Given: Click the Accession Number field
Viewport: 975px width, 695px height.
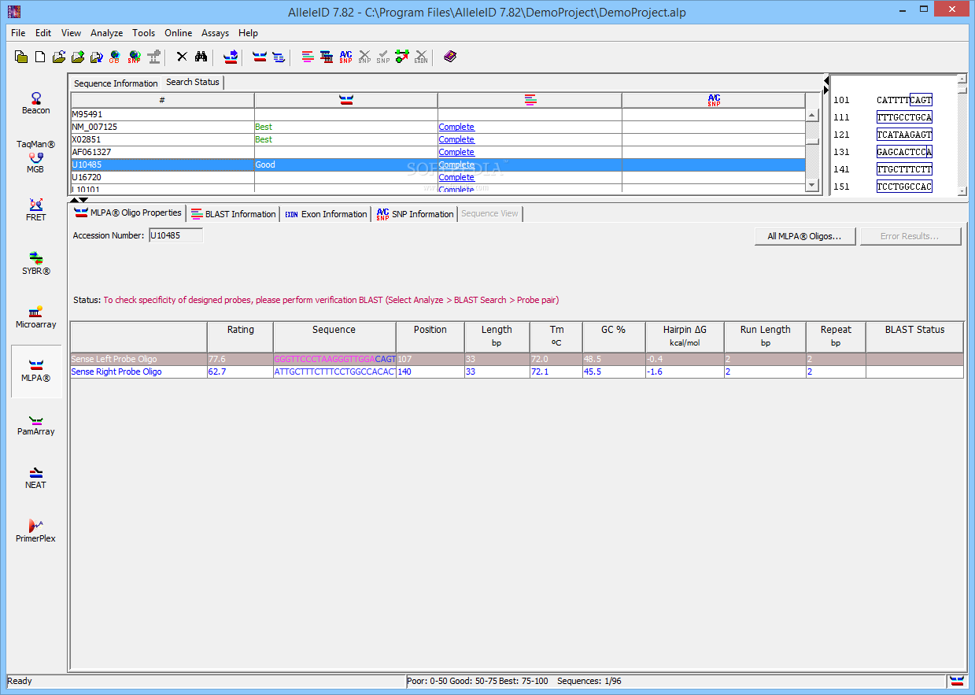Looking at the screenshot, I should [175, 235].
